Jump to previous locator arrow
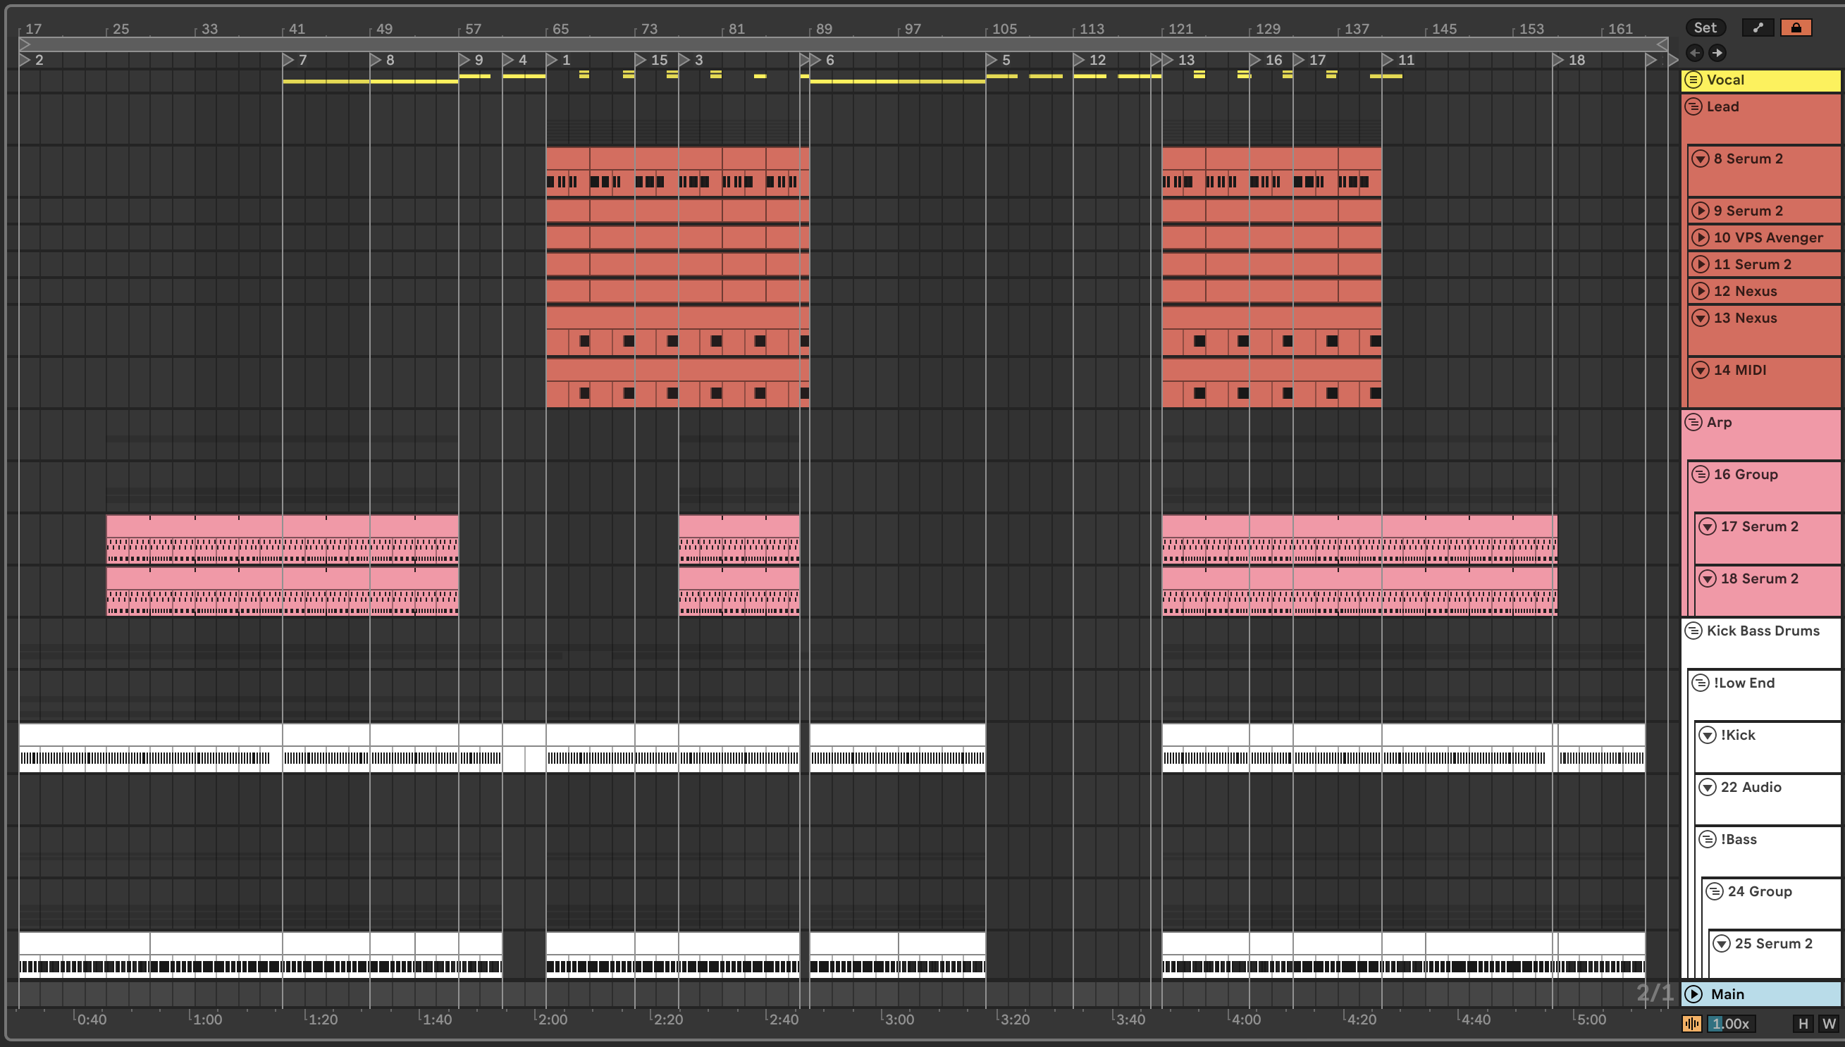The image size is (1845, 1047). click(1695, 53)
